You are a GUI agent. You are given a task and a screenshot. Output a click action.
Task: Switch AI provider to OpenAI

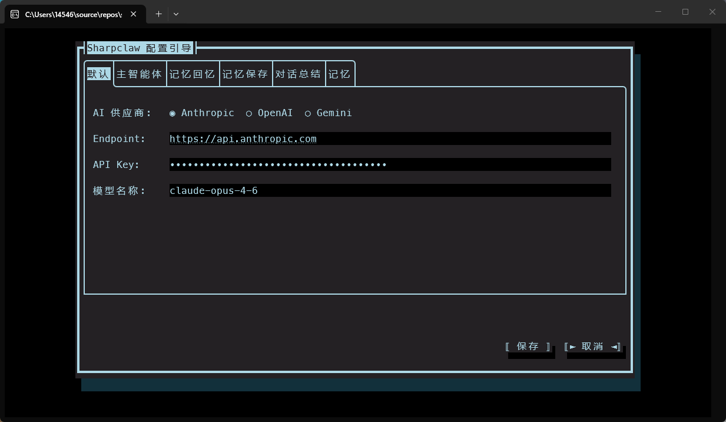(249, 113)
